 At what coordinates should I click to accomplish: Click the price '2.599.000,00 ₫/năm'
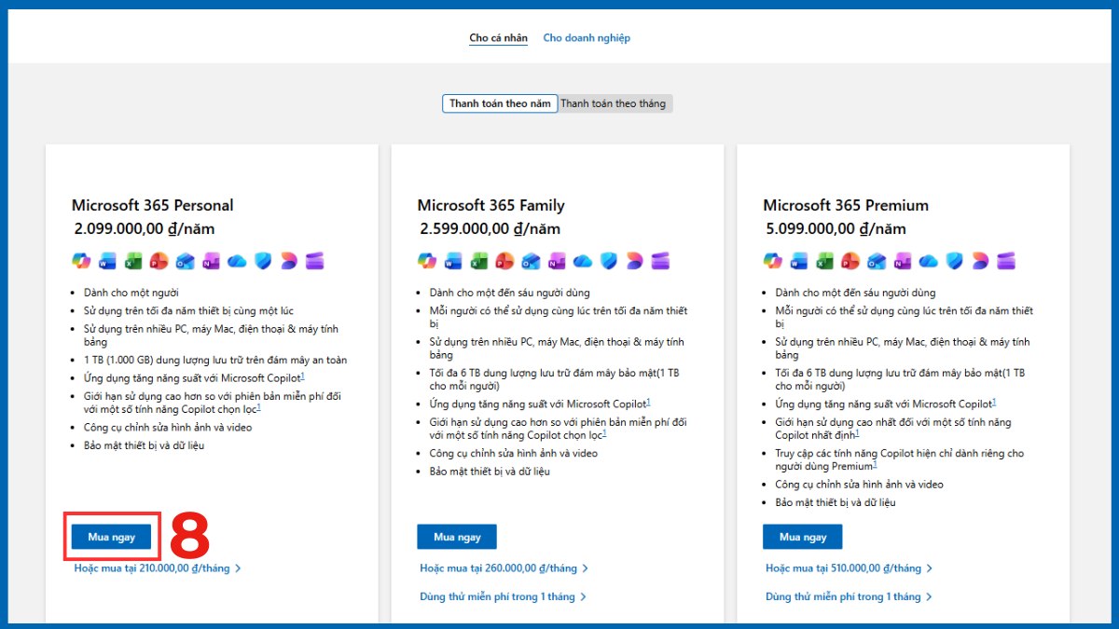click(490, 228)
